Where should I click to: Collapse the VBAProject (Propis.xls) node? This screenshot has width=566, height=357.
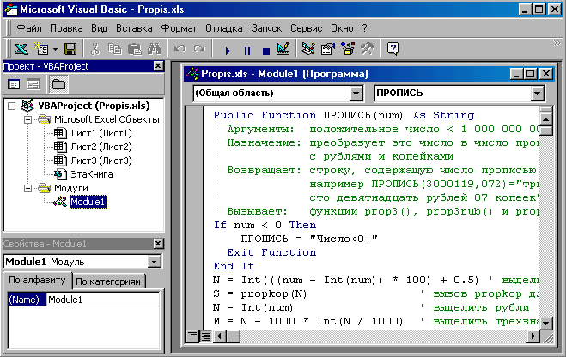pos(11,106)
